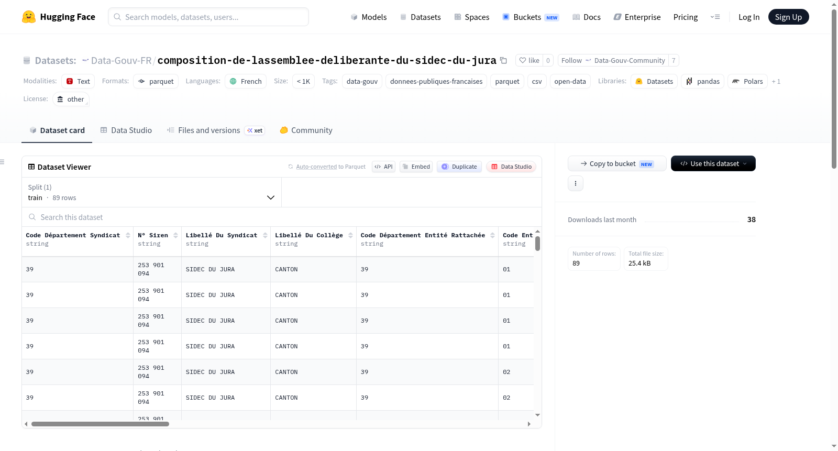Screen dimensions: 838x451
Task: Click the data-gouv tag
Action: click(x=362, y=81)
